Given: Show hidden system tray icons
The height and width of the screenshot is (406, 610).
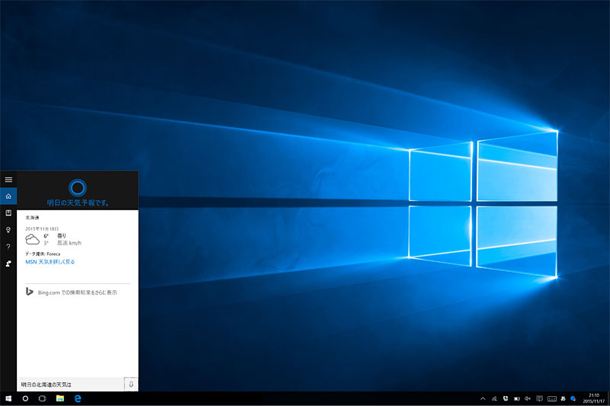Looking at the screenshot, I should pyautogui.click(x=483, y=398).
